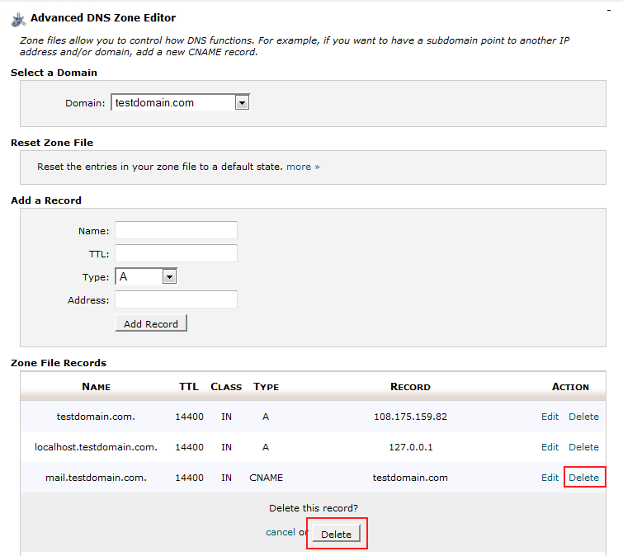The height and width of the screenshot is (556, 623).
Task: Delete the localhost.testdomain.com. record
Action: 583,447
